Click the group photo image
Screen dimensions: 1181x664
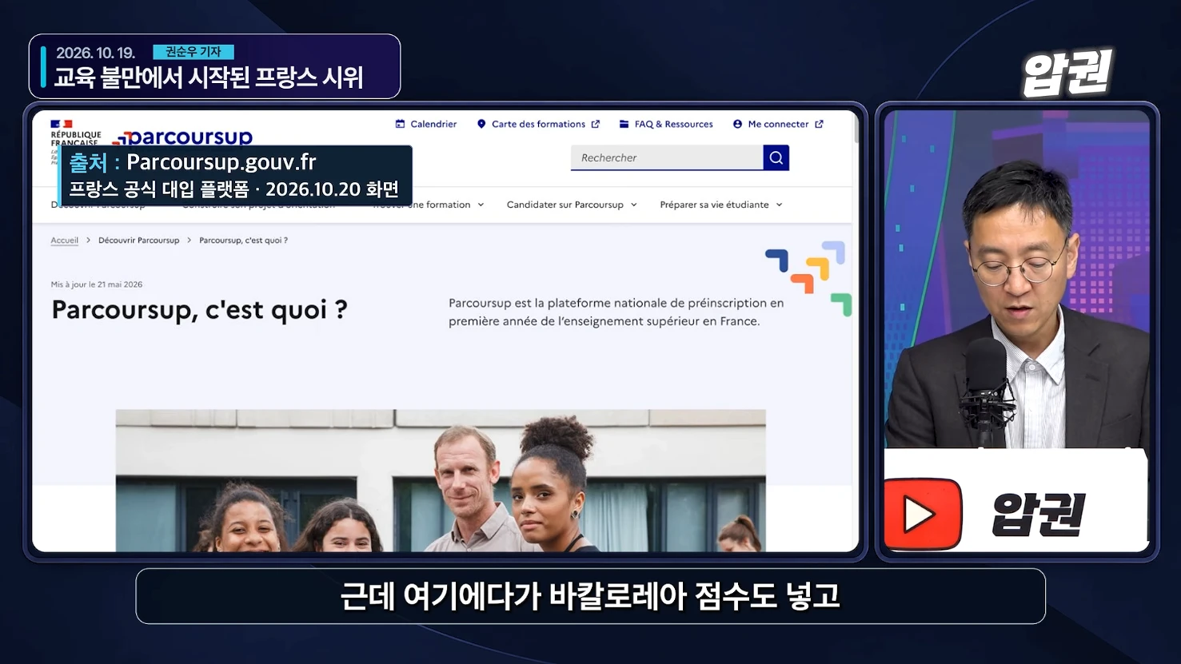tap(441, 480)
